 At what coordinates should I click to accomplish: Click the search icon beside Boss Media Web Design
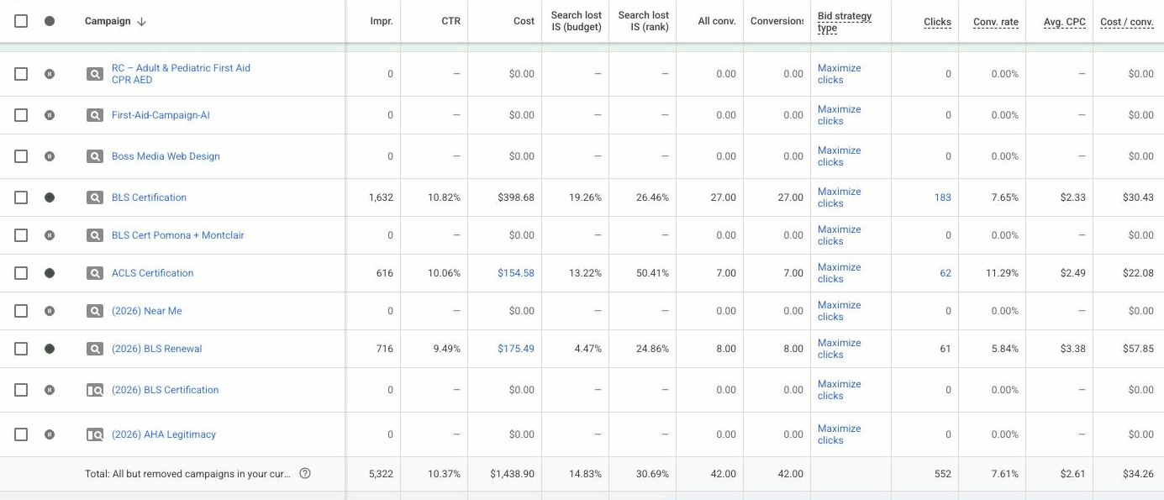[95, 156]
